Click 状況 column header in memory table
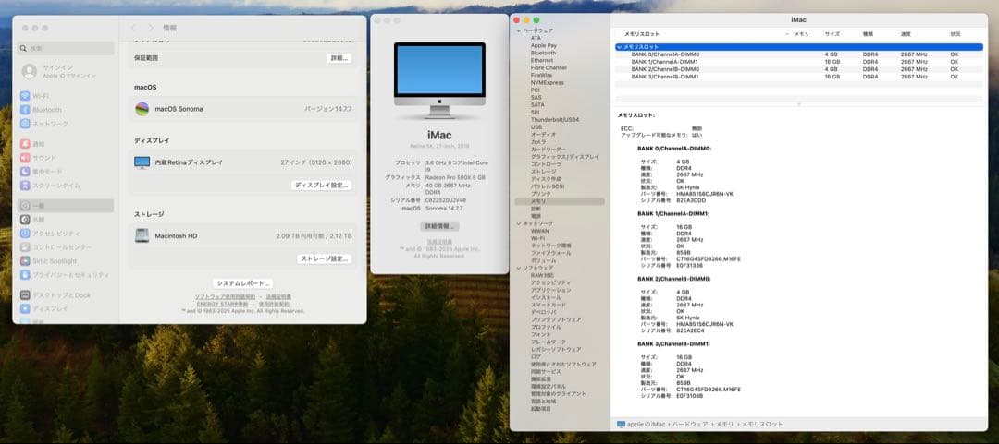The width and height of the screenshot is (999, 444). tap(955, 34)
